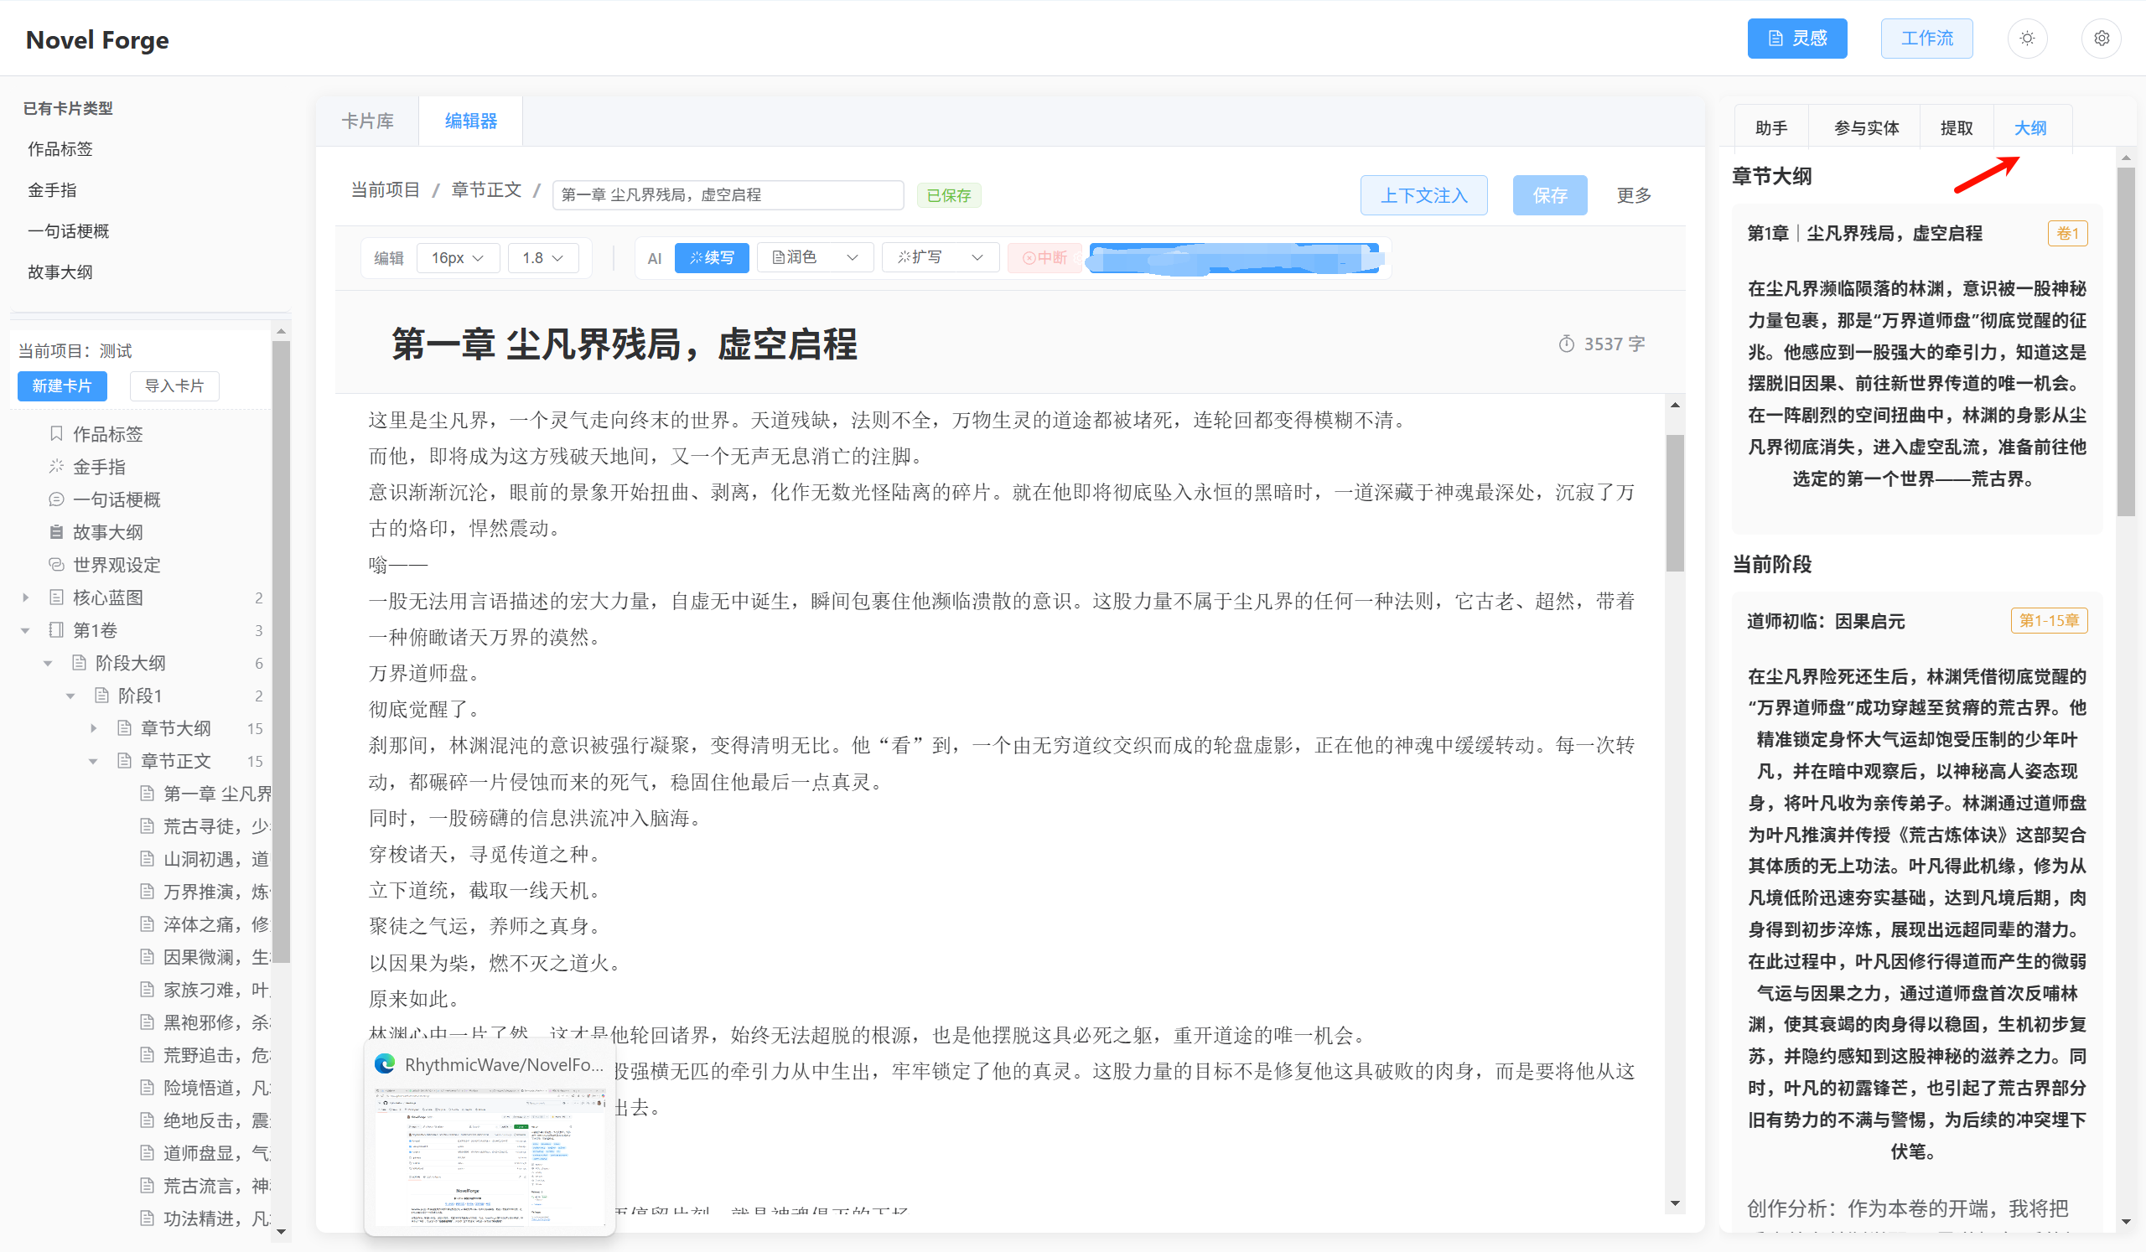Click the 导入卡片 button

point(174,385)
